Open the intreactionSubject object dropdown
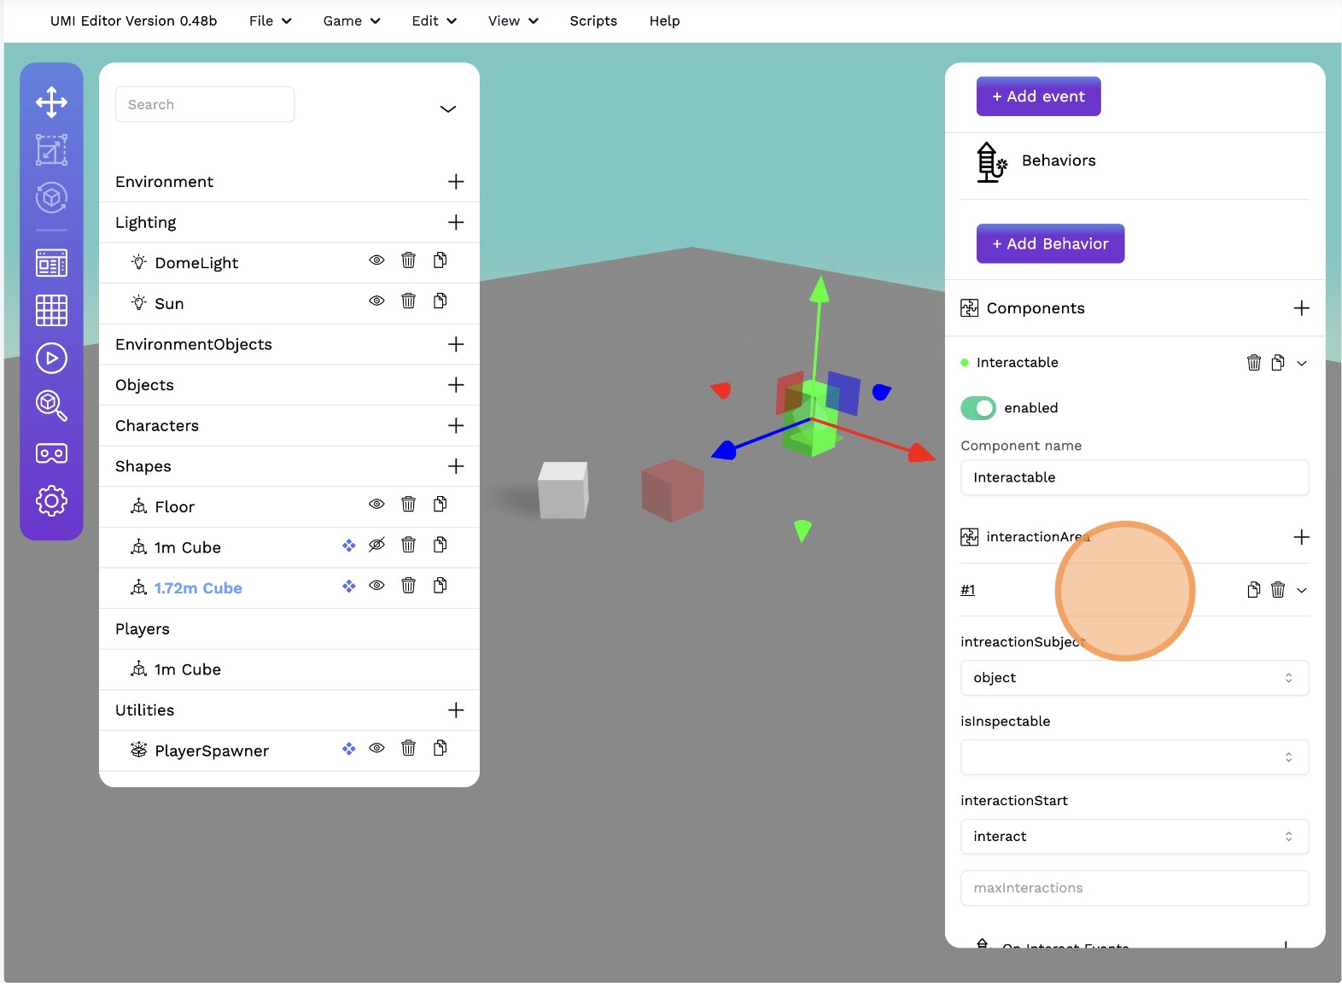 1134,678
